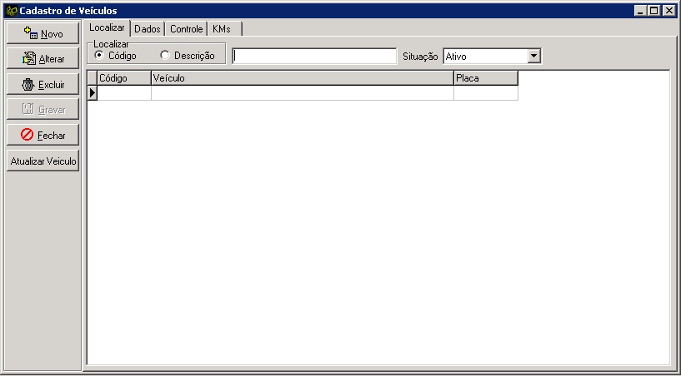
Task: Click the Excluir trash button
Action: (x=43, y=85)
